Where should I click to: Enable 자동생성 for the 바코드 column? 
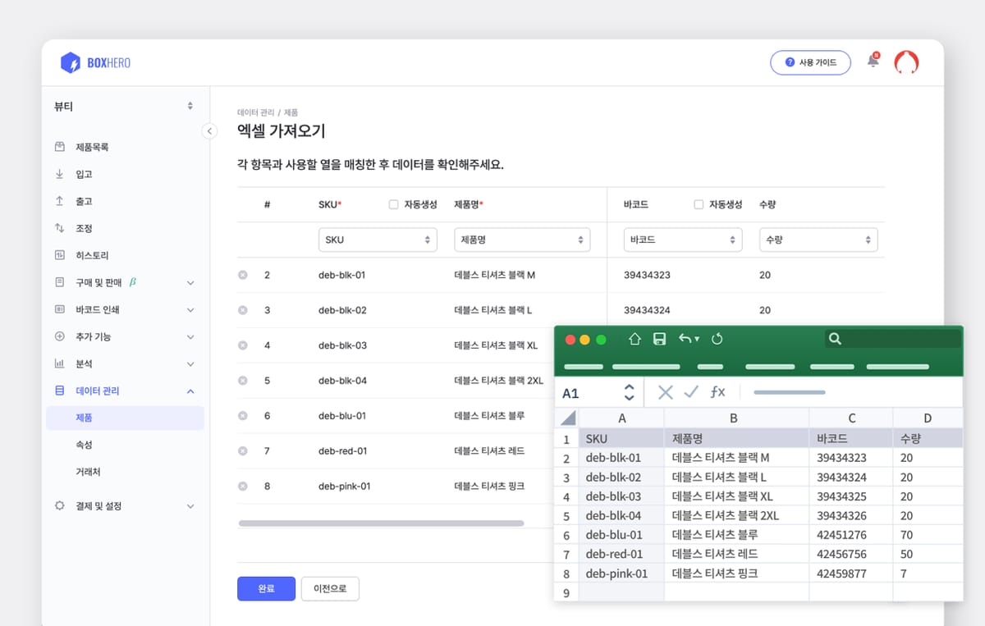point(699,204)
